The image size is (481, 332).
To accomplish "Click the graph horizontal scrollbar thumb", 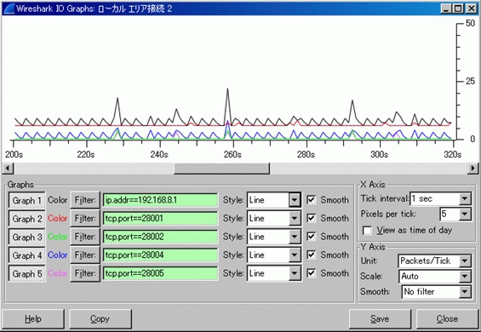I will point(222,169).
